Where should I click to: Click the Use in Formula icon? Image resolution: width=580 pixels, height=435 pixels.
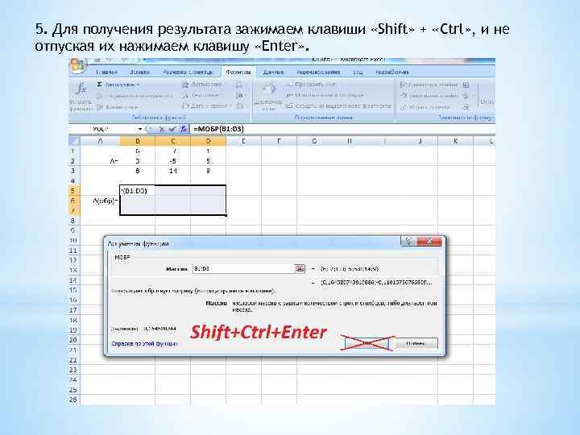coord(290,95)
